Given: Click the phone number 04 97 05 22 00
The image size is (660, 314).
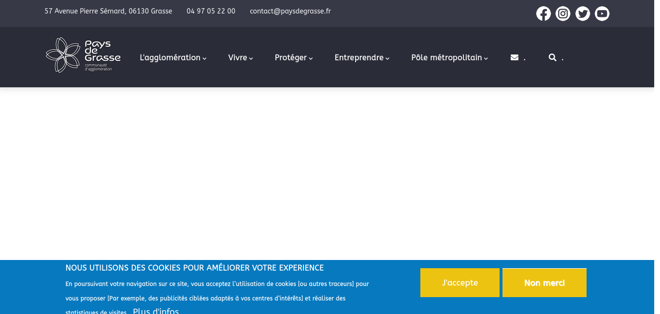Looking at the screenshot, I should point(211,11).
